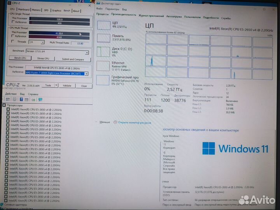Click the Stress CPU button

(43, 58)
